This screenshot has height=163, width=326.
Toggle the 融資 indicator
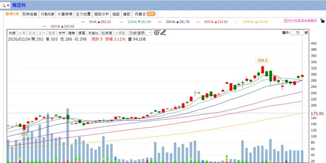(x=52, y=33)
